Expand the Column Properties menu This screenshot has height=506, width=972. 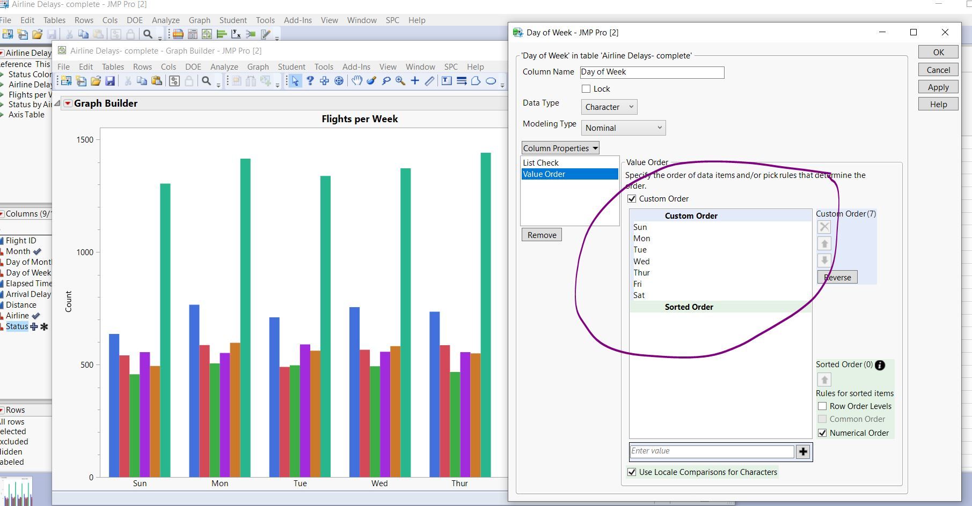pyautogui.click(x=560, y=148)
